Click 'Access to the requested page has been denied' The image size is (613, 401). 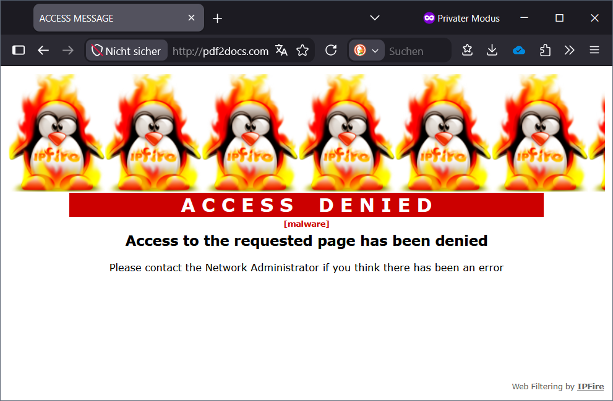(307, 241)
